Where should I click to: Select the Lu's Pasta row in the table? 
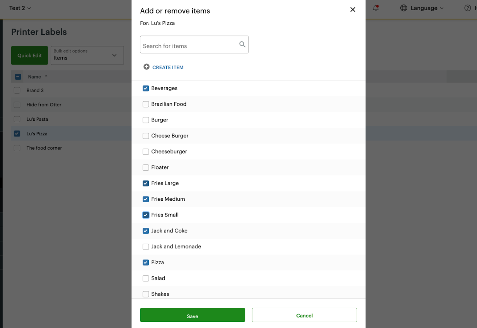tap(17, 119)
